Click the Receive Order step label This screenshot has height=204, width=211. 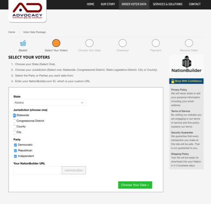189,50
